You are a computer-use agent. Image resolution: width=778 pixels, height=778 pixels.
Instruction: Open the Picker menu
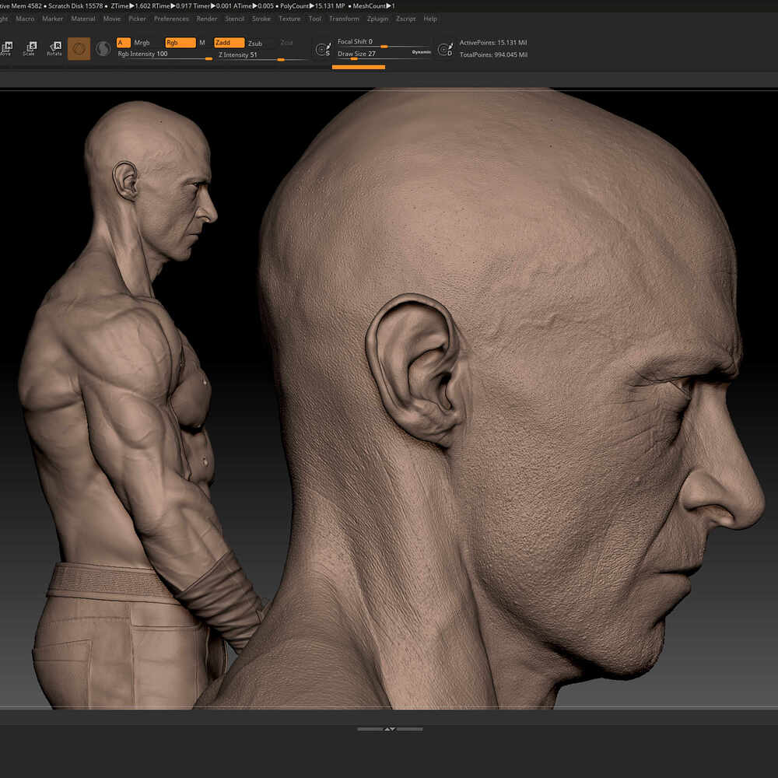click(138, 19)
